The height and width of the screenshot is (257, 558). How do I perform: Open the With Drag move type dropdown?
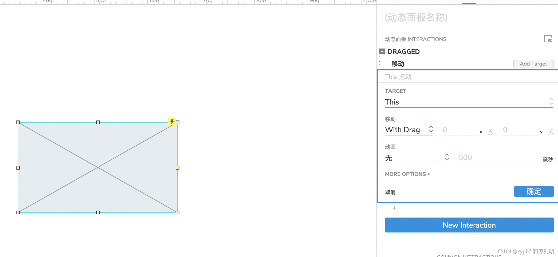coord(409,130)
